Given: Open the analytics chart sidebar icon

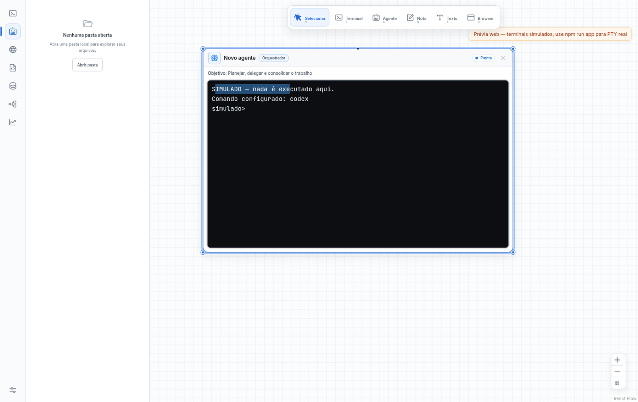Looking at the screenshot, I should tap(13, 122).
